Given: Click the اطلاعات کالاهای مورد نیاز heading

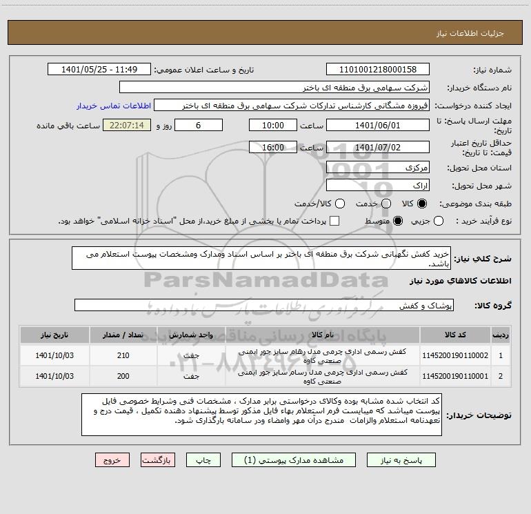Looking at the screenshot, I should click(x=460, y=281).
